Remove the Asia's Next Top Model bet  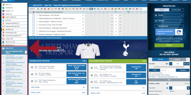pyautogui.click(x=189, y=73)
